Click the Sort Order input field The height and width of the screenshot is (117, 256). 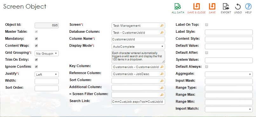pos(47,88)
